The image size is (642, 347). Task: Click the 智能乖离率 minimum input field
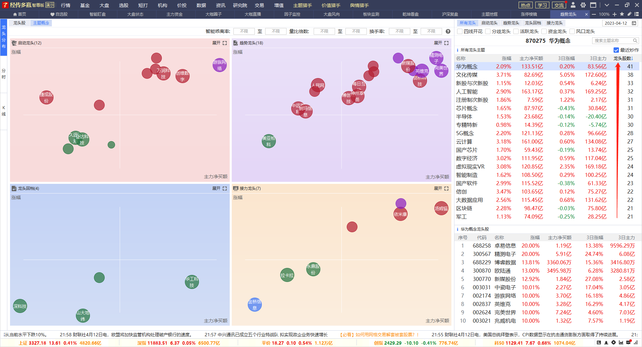click(244, 31)
